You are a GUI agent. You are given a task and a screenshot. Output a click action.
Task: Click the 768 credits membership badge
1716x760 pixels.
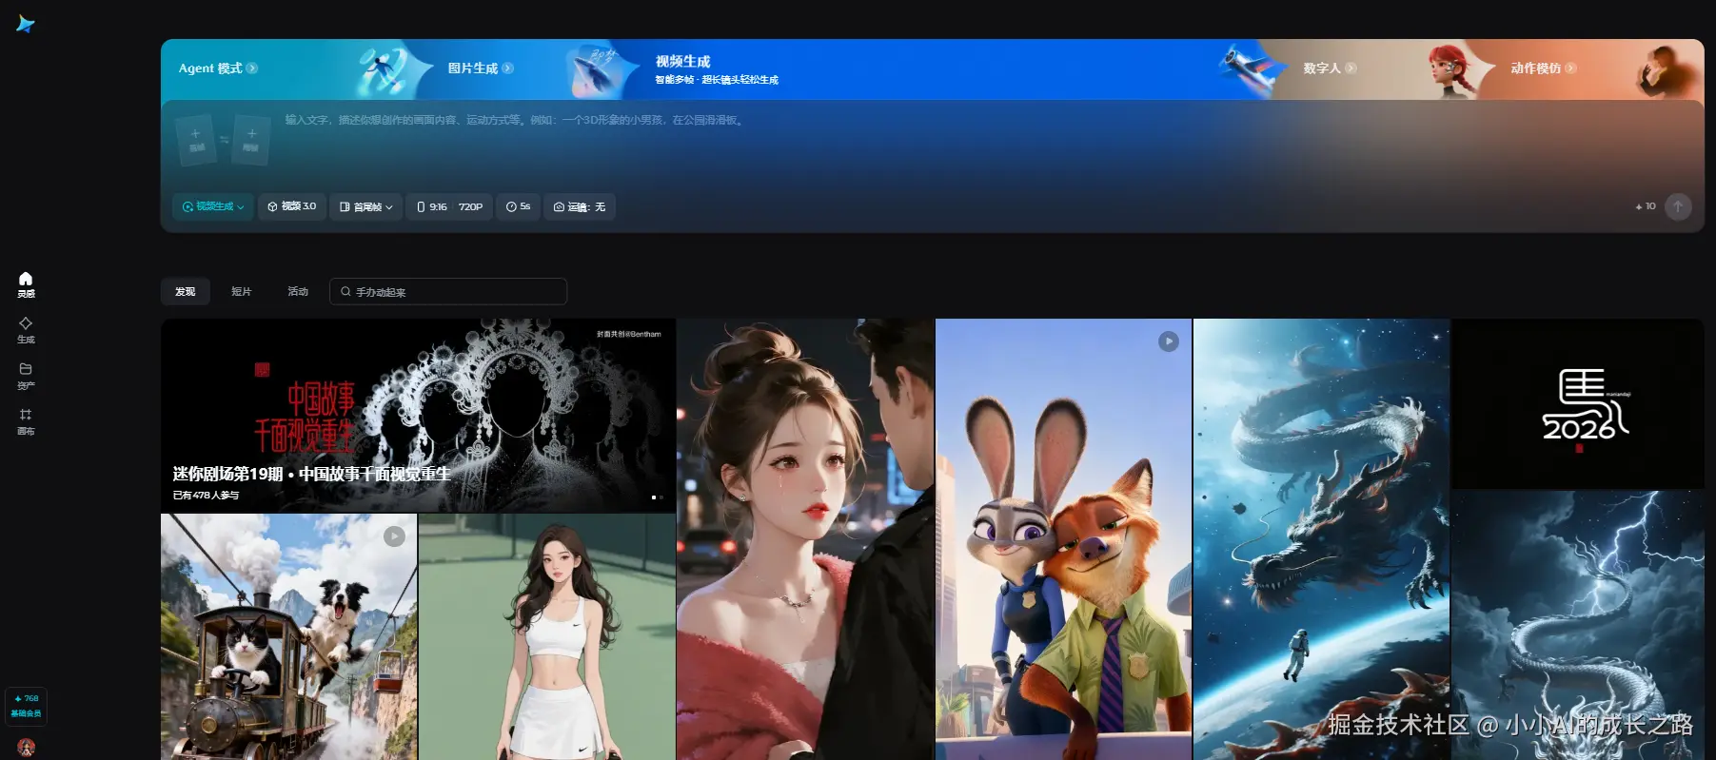pos(26,705)
